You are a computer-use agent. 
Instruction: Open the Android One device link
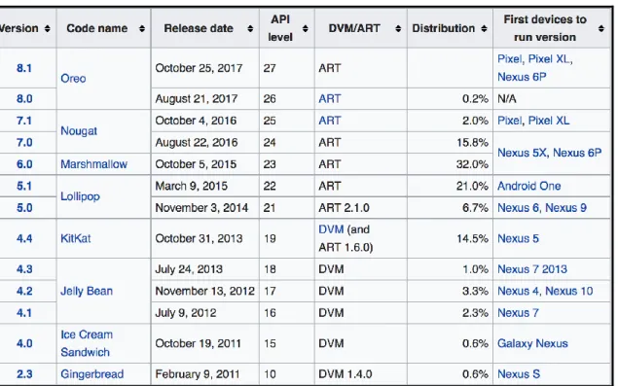point(528,186)
